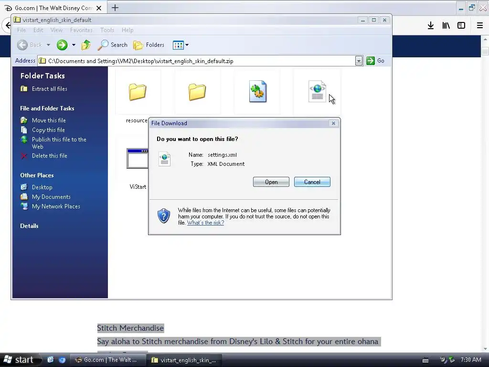The width and height of the screenshot is (489, 367).
Task: Click the Stitch Merchandise heading
Action: coord(130,328)
